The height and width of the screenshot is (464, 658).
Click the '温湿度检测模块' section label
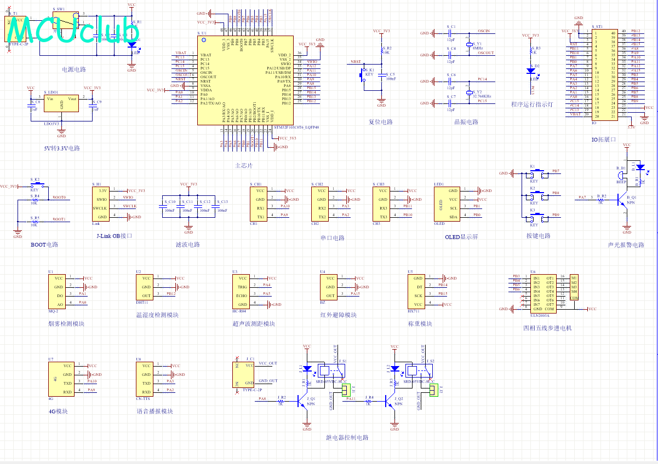pyautogui.click(x=157, y=315)
